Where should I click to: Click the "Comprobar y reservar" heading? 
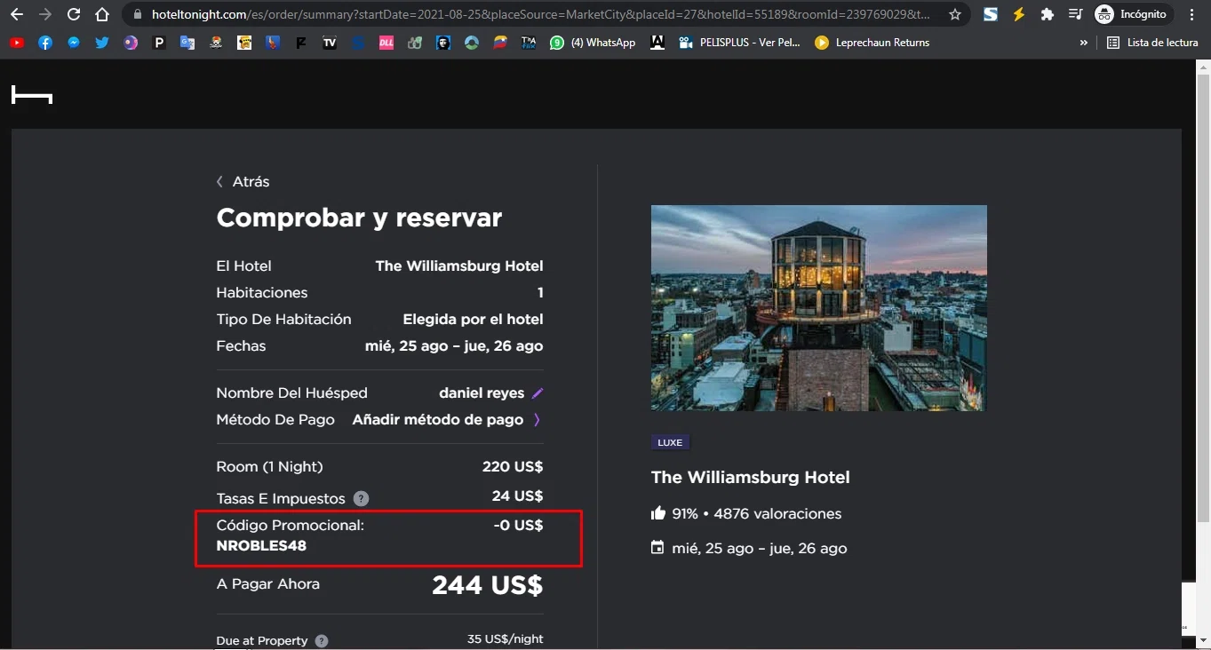[359, 218]
